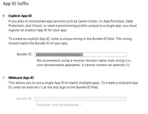Select the Explicit App ID radio button
148x114 pixels.
point(4,16)
